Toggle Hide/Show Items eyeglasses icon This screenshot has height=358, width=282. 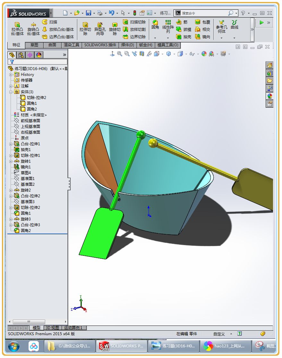[x=192, y=54]
